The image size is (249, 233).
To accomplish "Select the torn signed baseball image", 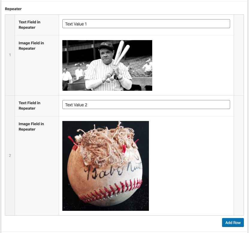I will click(105, 166).
